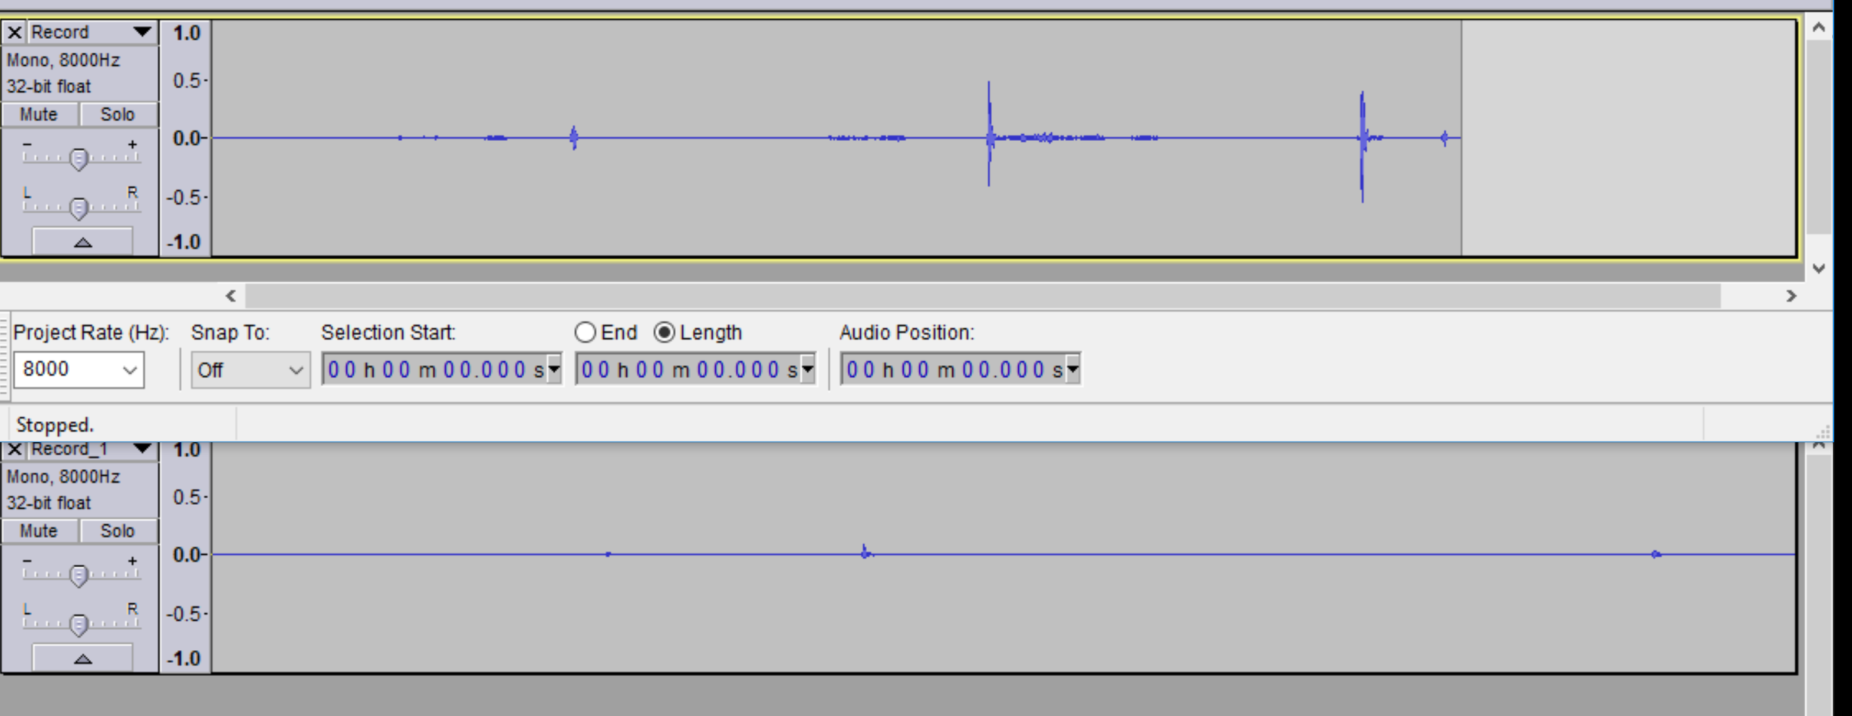Select the End radio button
1852x716 pixels.
tap(586, 332)
